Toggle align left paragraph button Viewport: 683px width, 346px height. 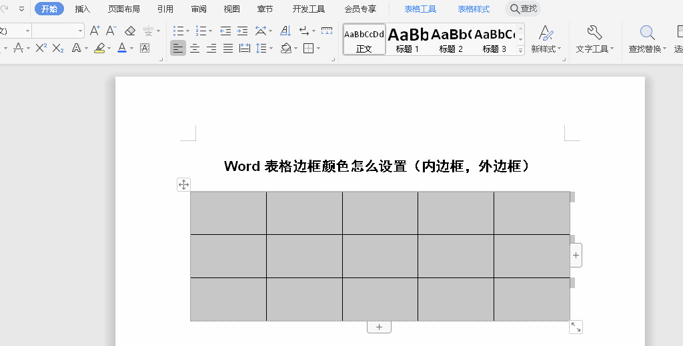click(177, 48)
